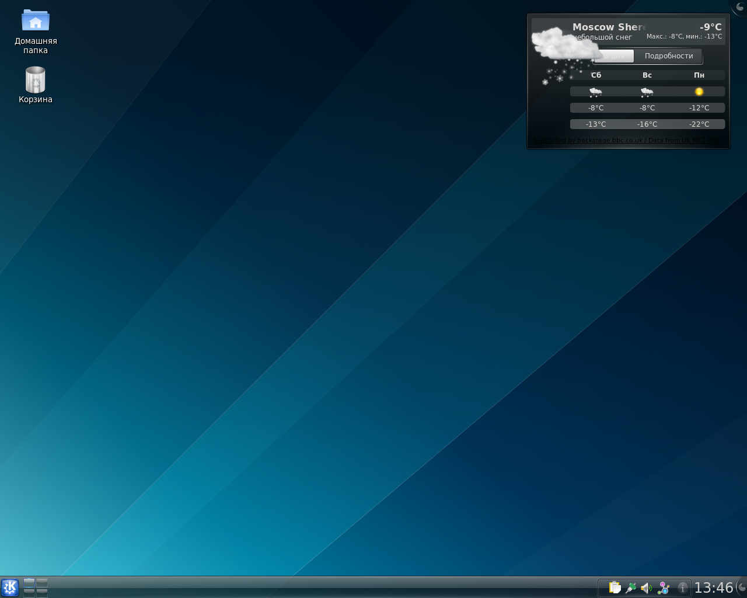Switch to the Подробности tab
Image resolution: width=747 pixels, height=598 pixels.
669,56
